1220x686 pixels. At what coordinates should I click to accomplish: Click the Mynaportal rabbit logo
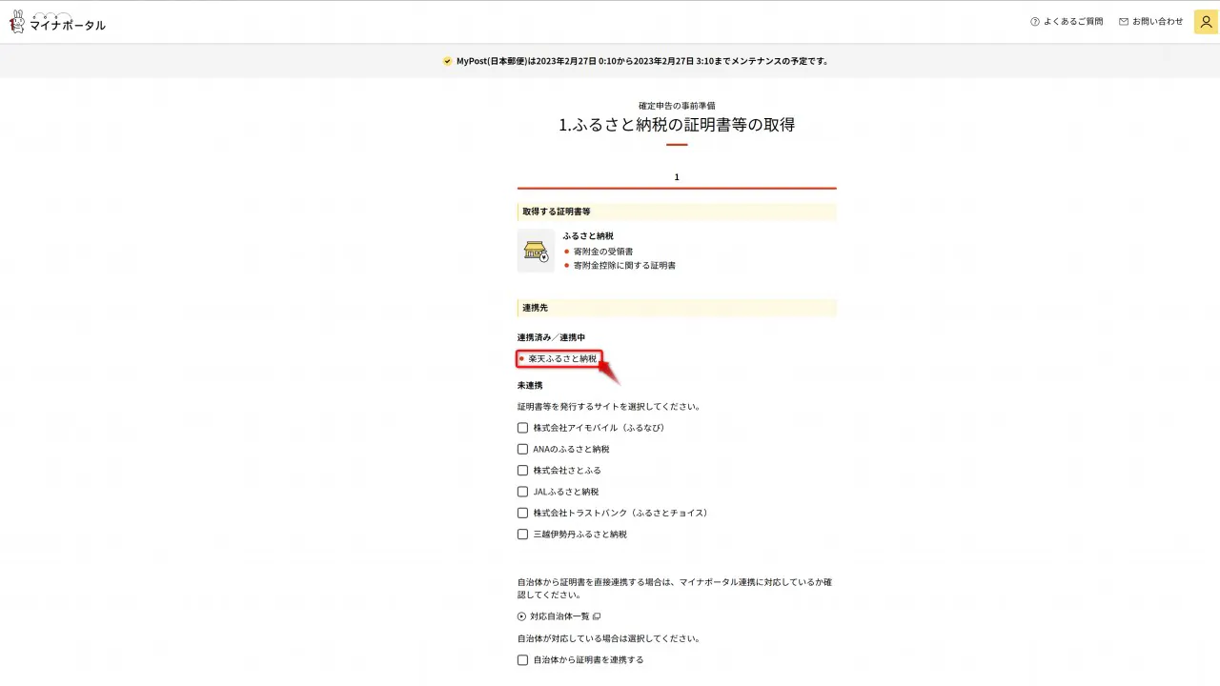coord(17,22)
